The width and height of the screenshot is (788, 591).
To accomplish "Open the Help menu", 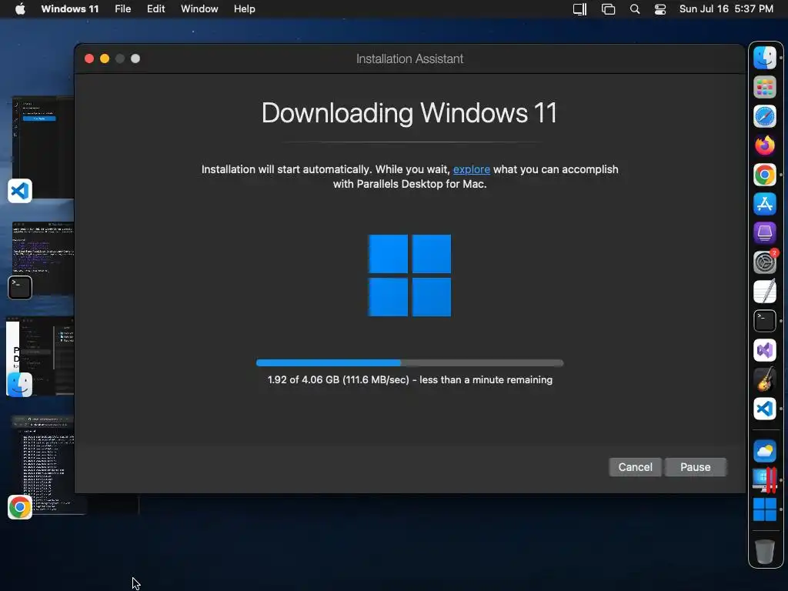I will [244, 9].
